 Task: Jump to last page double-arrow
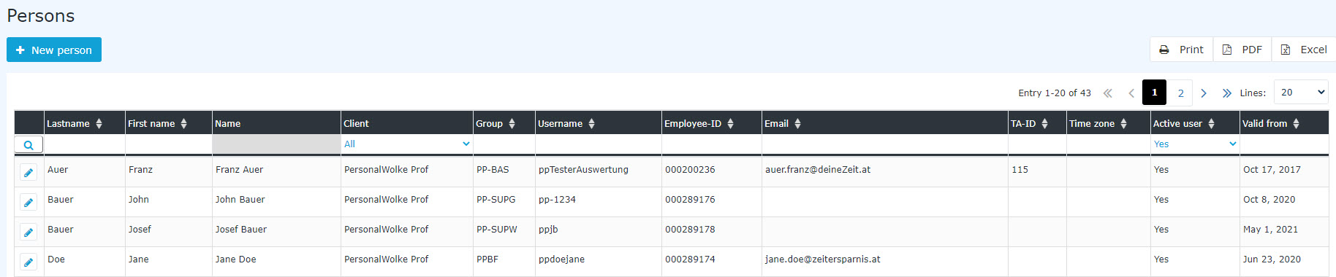(x=1227, y=93)
